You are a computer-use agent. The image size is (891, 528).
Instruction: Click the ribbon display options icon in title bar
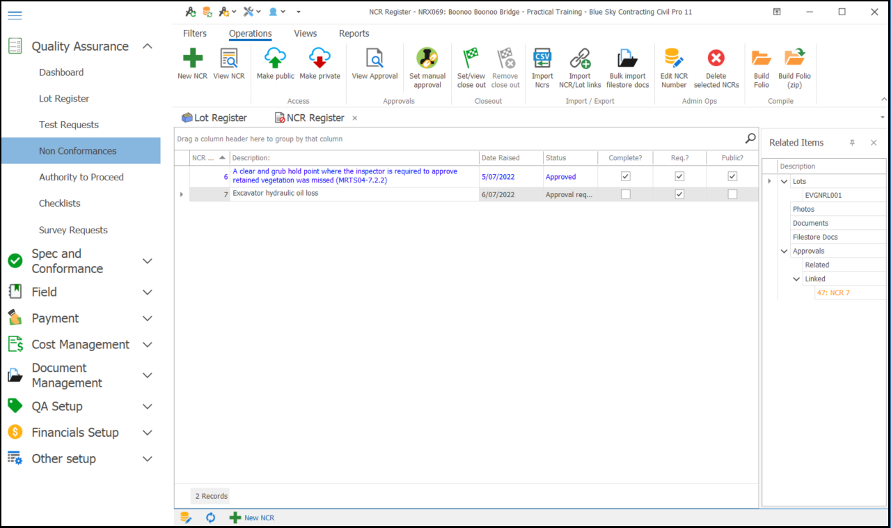tap(777, 12)
